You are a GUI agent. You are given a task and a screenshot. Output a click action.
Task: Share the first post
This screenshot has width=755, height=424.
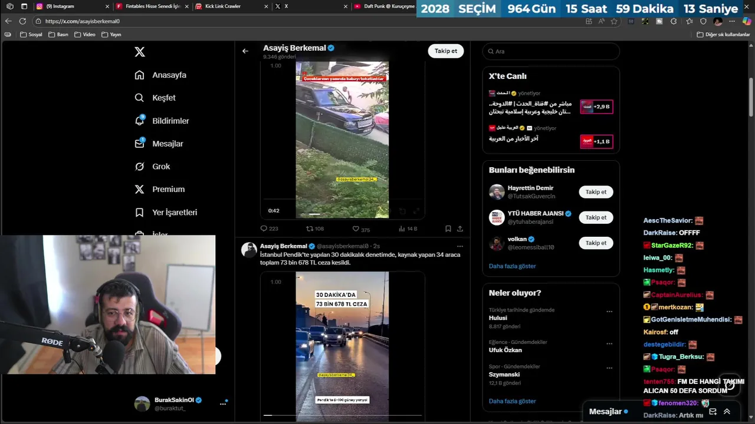pyautogui.click(x=460, y=228)
